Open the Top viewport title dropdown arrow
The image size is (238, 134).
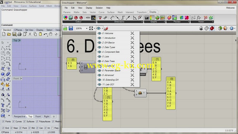[20, 40]
